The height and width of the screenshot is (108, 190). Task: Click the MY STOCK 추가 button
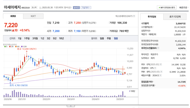coord(167,8)
